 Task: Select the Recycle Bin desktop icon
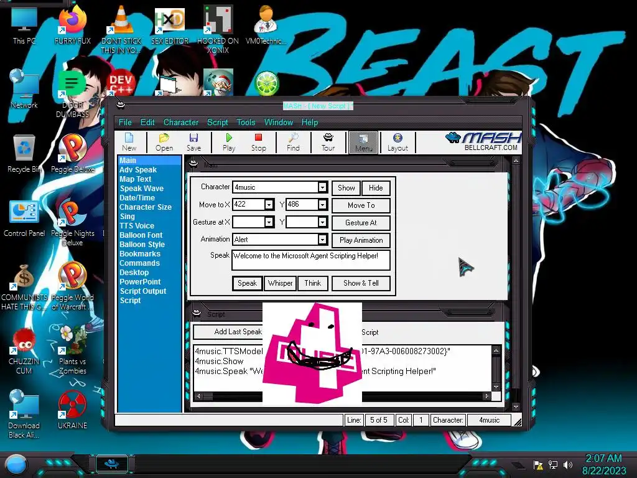(24, 154)
